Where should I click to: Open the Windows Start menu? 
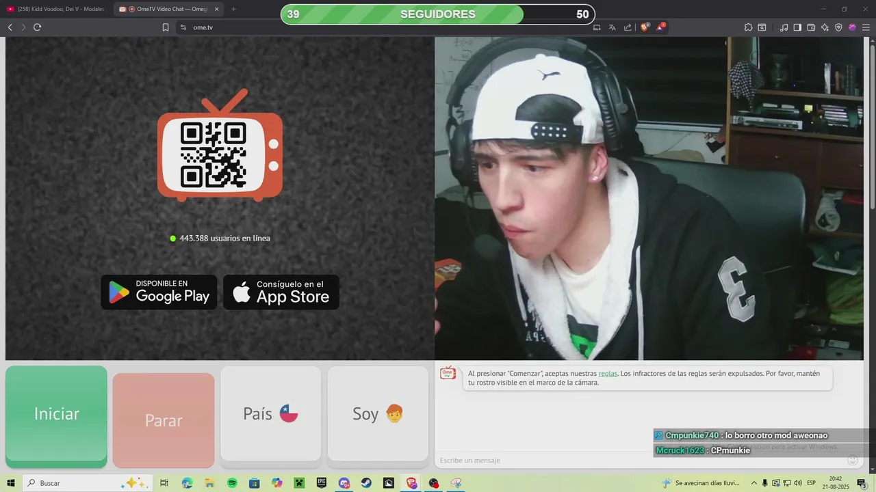pyautogui.click(x=11, y=483)
